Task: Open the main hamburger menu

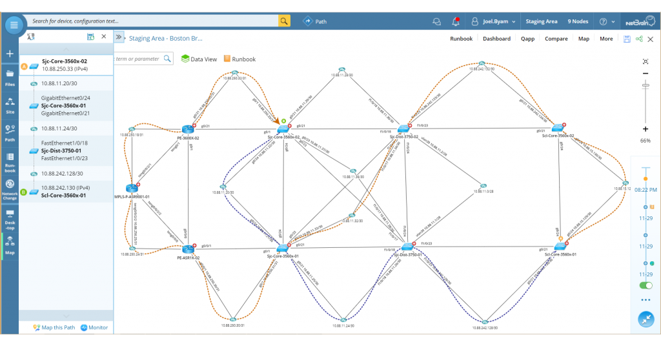Action: point(14,25)
